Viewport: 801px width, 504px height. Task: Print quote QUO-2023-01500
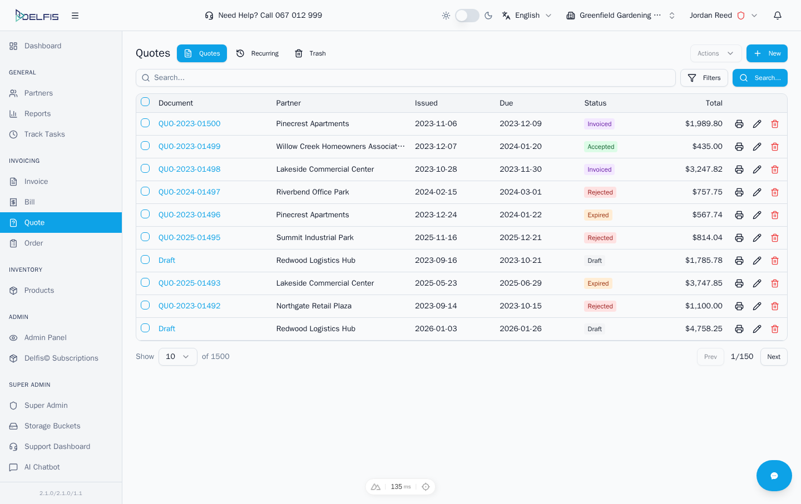(739, 124)
